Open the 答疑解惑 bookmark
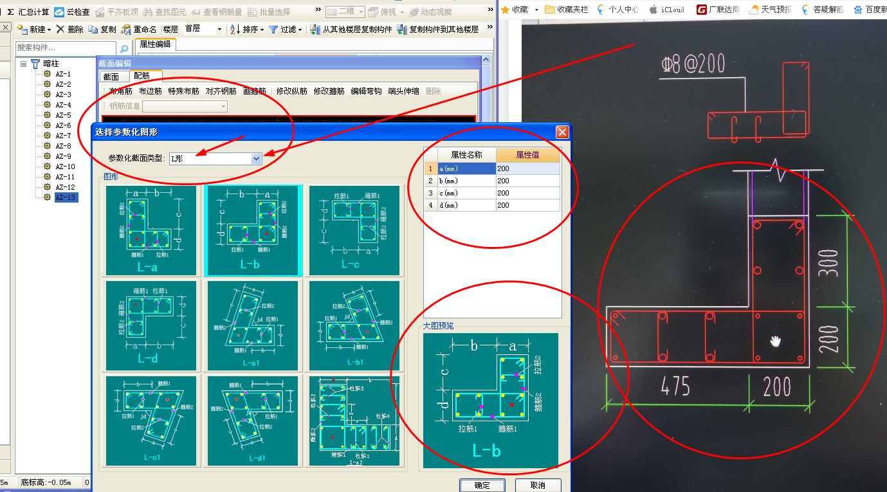The image size is (887, 492). [x=823, y=10]
